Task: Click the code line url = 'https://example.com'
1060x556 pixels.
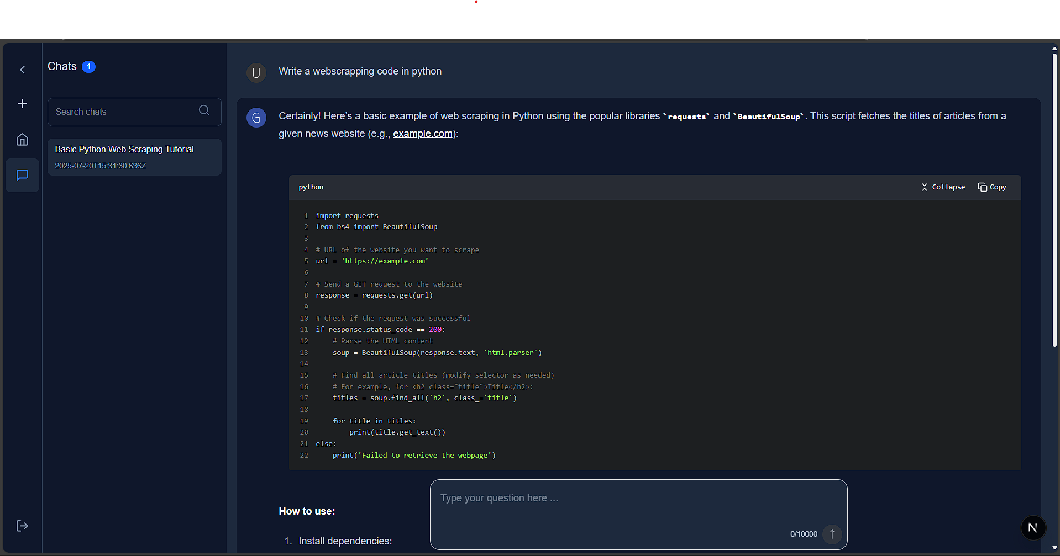Action: (x=372, y=261)
